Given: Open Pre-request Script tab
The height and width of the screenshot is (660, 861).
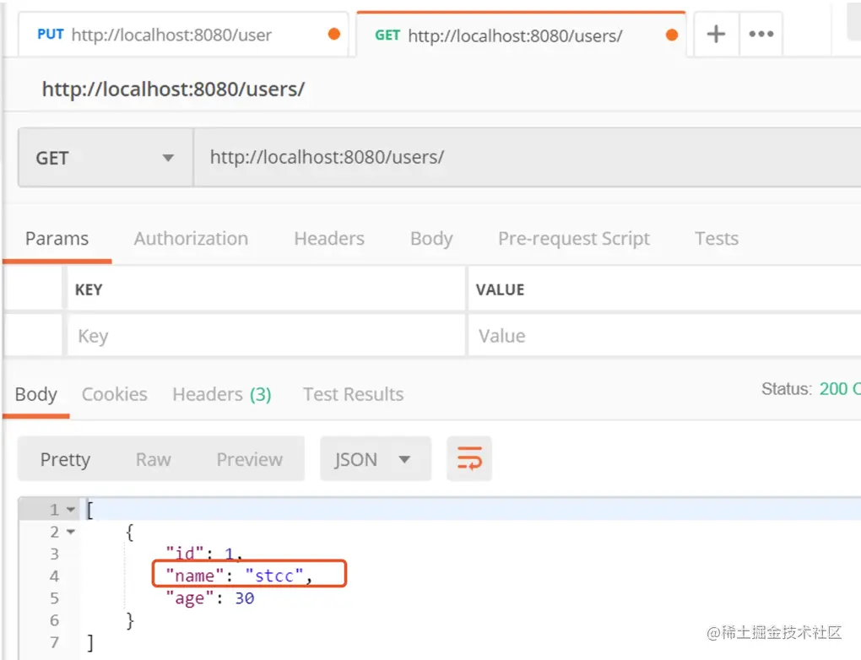Looking at the screenshot, I should [x=574, y=238].
